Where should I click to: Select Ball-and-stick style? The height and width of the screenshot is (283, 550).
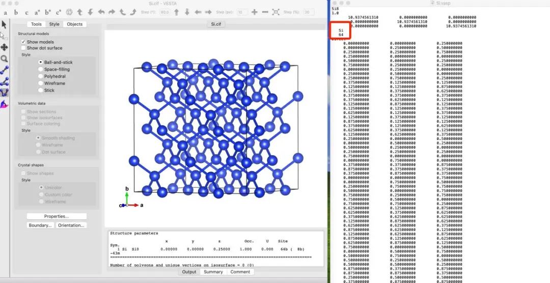tap(41, 62)
